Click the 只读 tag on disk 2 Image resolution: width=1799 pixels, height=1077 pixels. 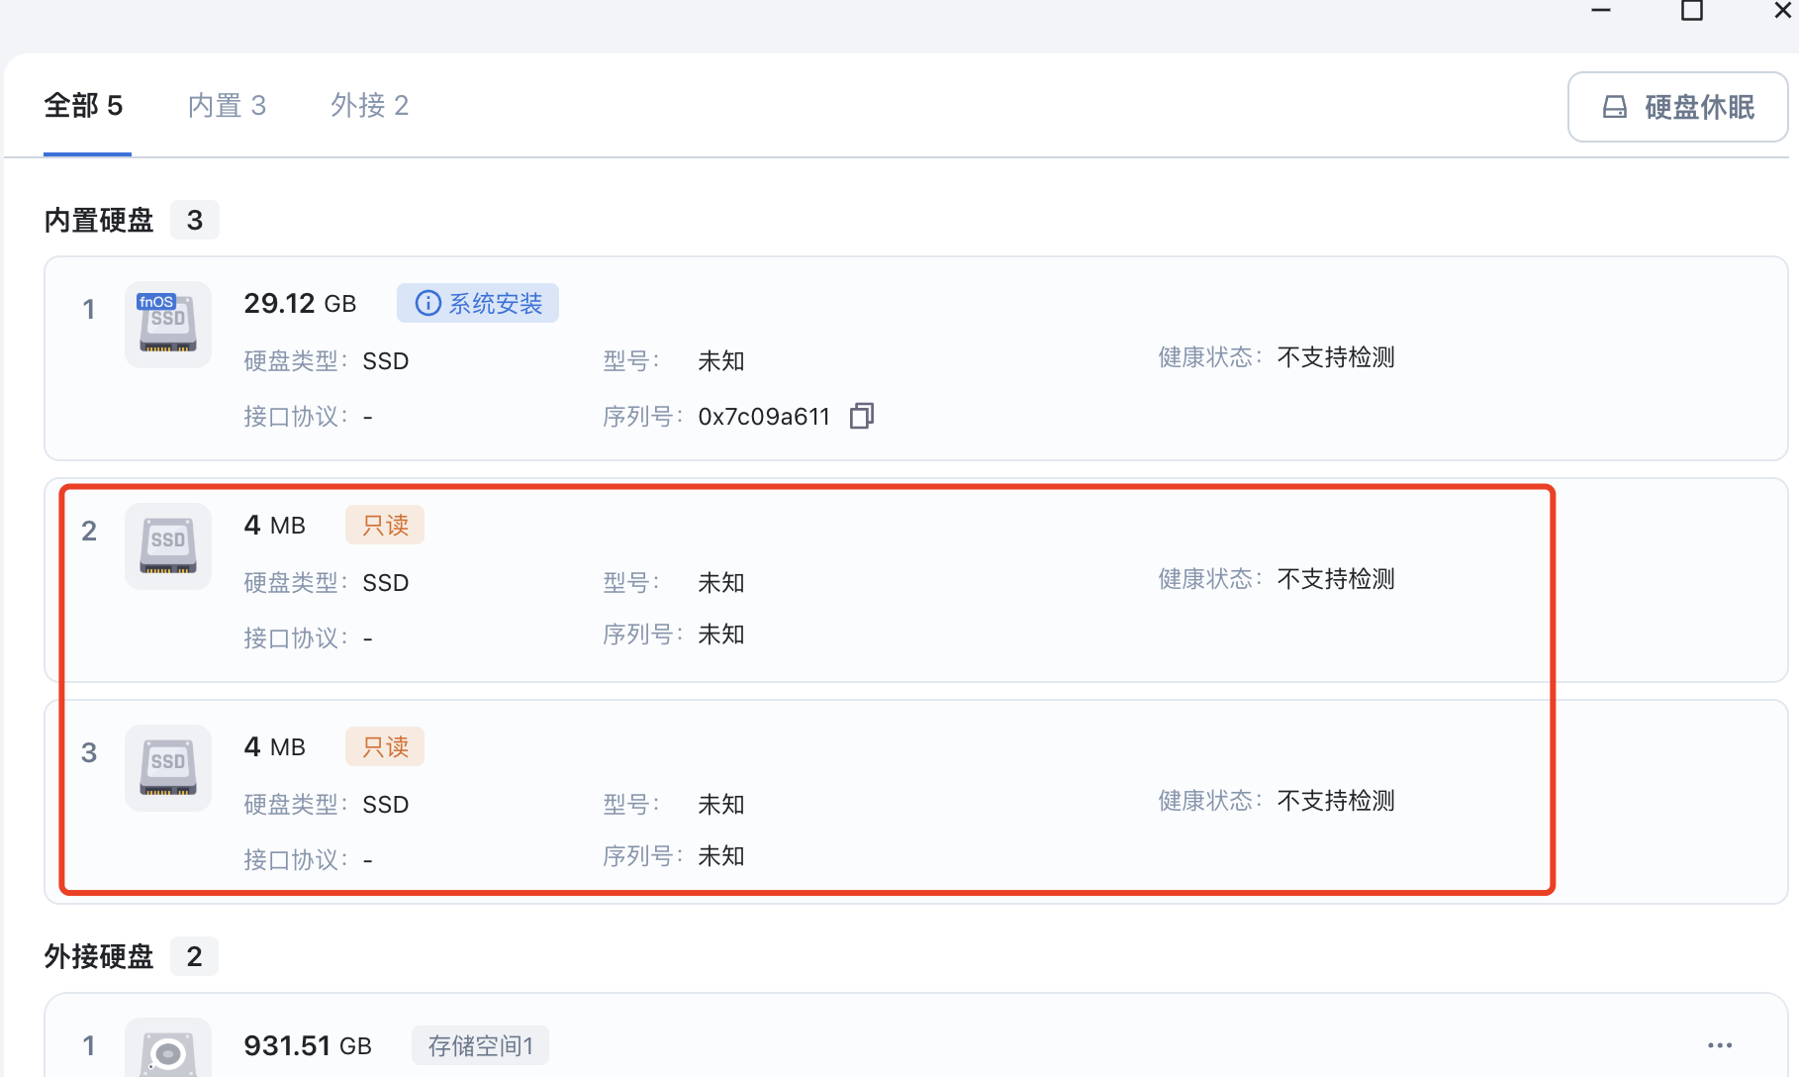tap(385, 525)
